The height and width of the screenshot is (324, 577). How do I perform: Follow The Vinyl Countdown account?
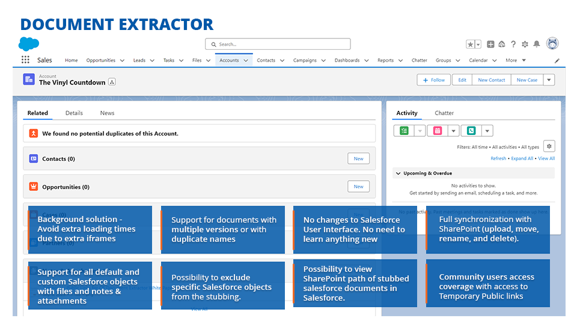click(x=434, y=80)
